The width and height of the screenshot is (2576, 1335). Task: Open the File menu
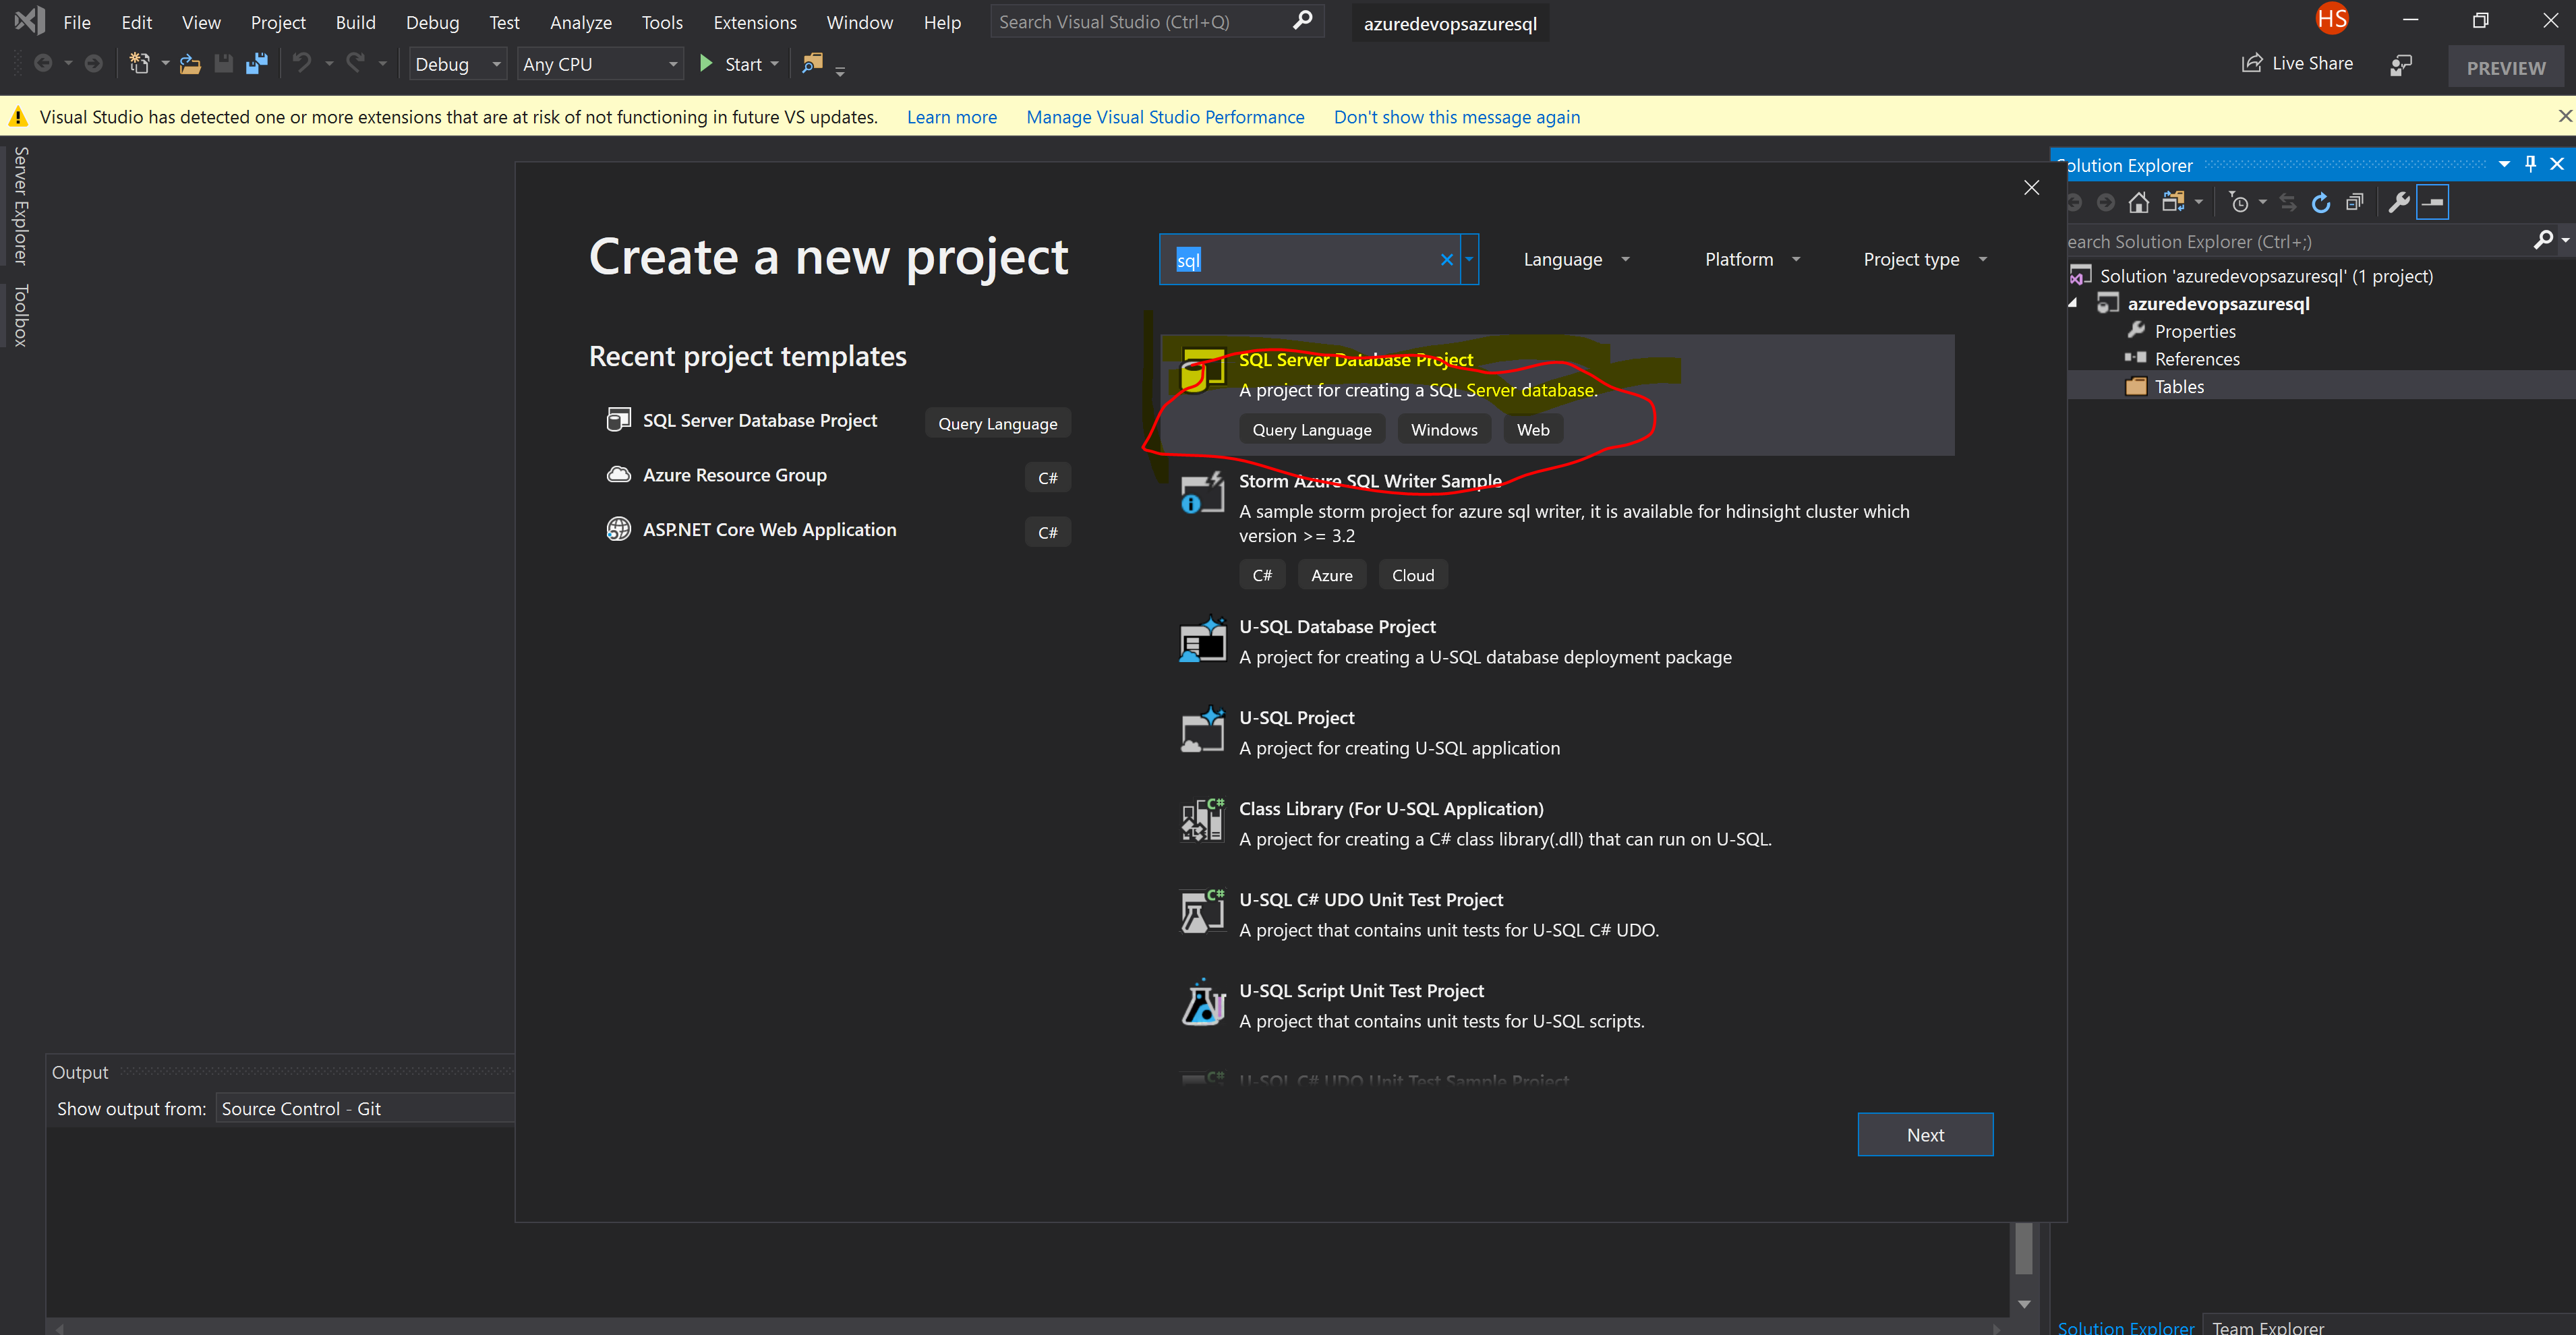click(77, 22)
